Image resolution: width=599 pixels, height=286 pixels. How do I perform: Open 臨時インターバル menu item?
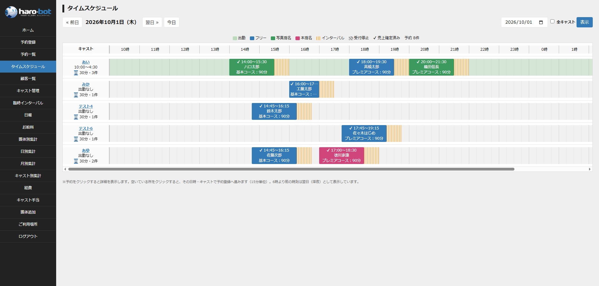point(28,103)
